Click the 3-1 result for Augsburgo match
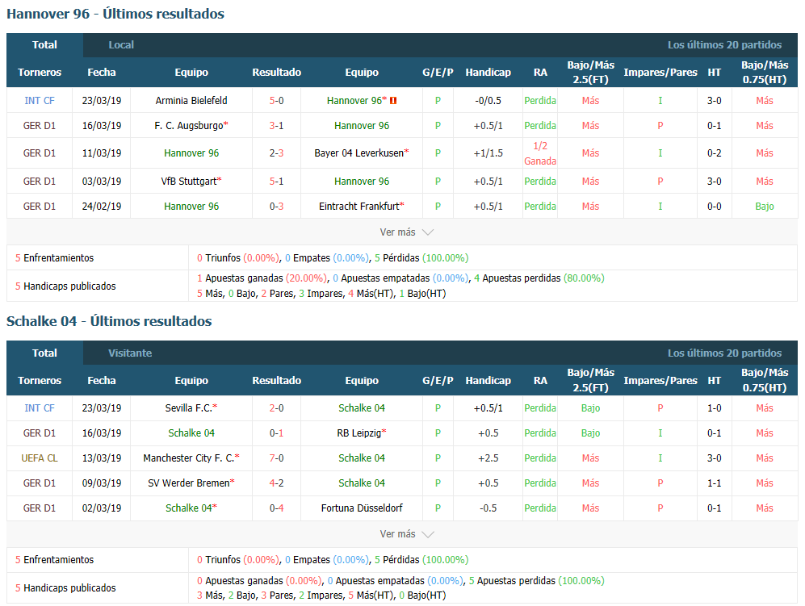Image resolution: width=805 pixels, height=606 pixels. [277, 126]
